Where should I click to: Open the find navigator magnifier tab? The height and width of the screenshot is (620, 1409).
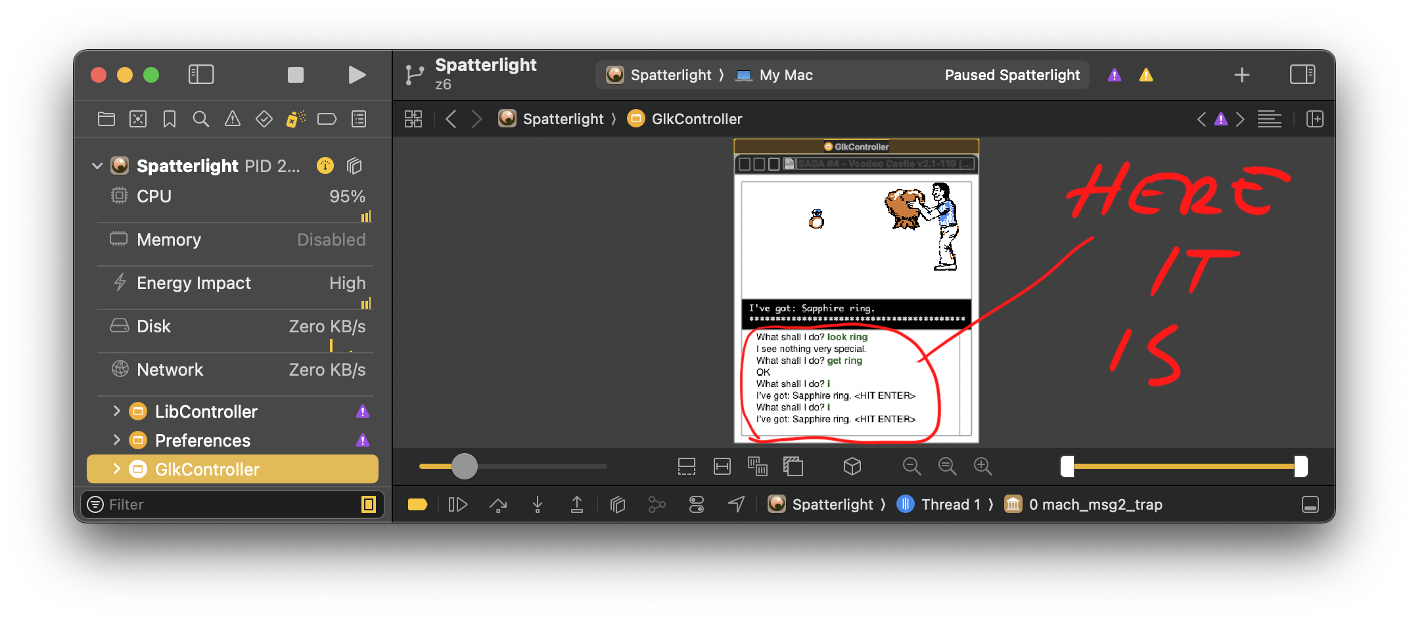200,119
